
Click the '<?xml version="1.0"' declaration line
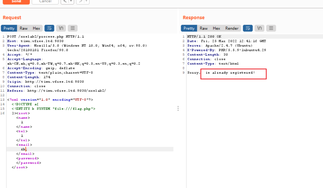[x=50, y=100]
